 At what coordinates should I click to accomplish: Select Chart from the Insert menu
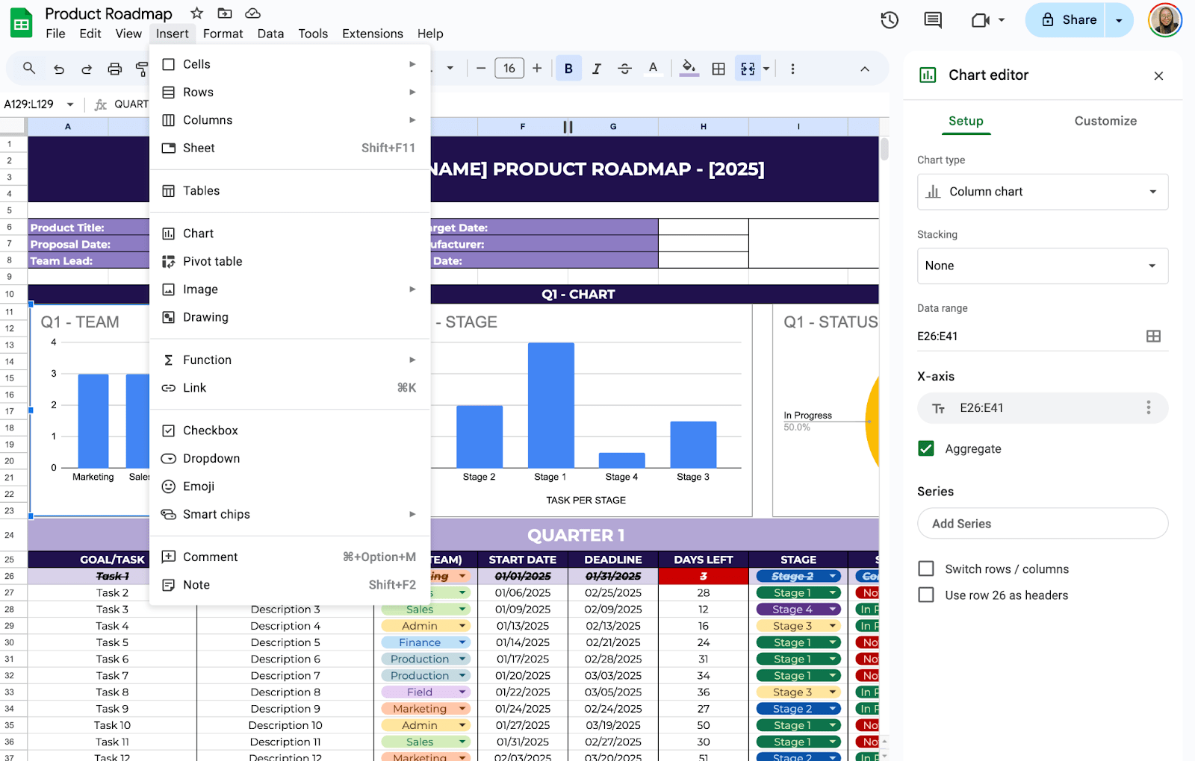(x=198, y=233)
